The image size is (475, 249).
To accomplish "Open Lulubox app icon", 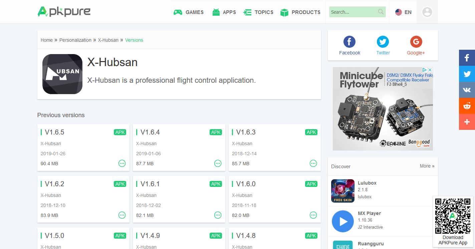I will 343,191.
